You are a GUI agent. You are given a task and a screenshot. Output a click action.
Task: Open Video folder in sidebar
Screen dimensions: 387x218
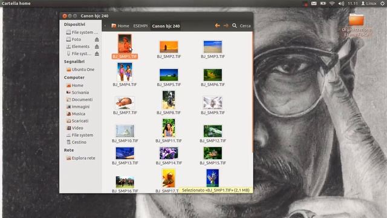[74, 128]
